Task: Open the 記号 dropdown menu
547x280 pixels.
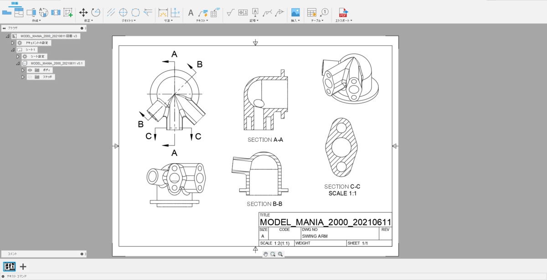Action: (x=254, y=20)
